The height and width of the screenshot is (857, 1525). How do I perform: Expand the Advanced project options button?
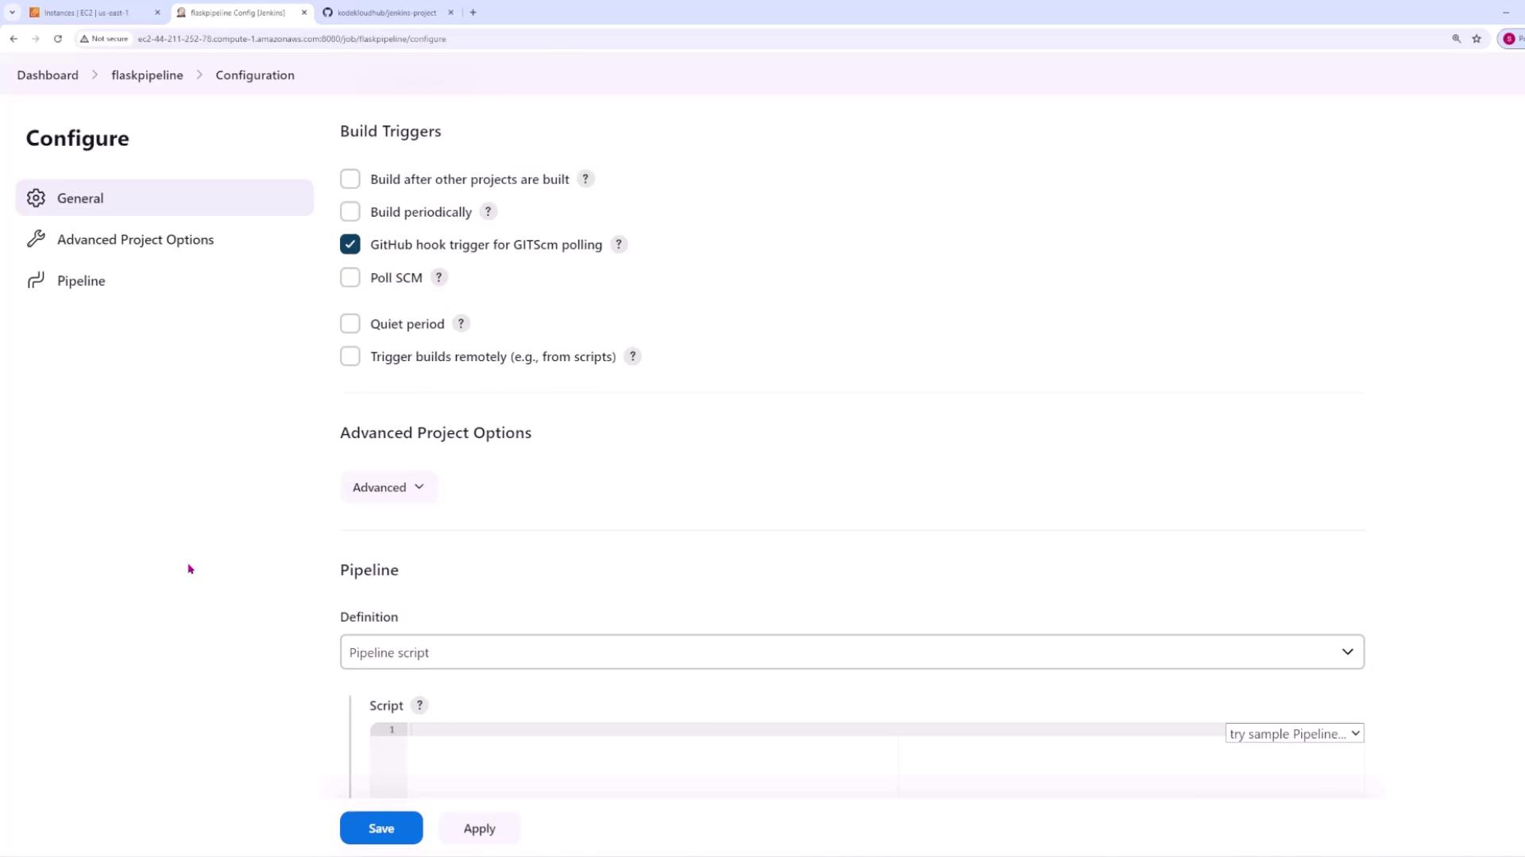(x=388, y=487)
